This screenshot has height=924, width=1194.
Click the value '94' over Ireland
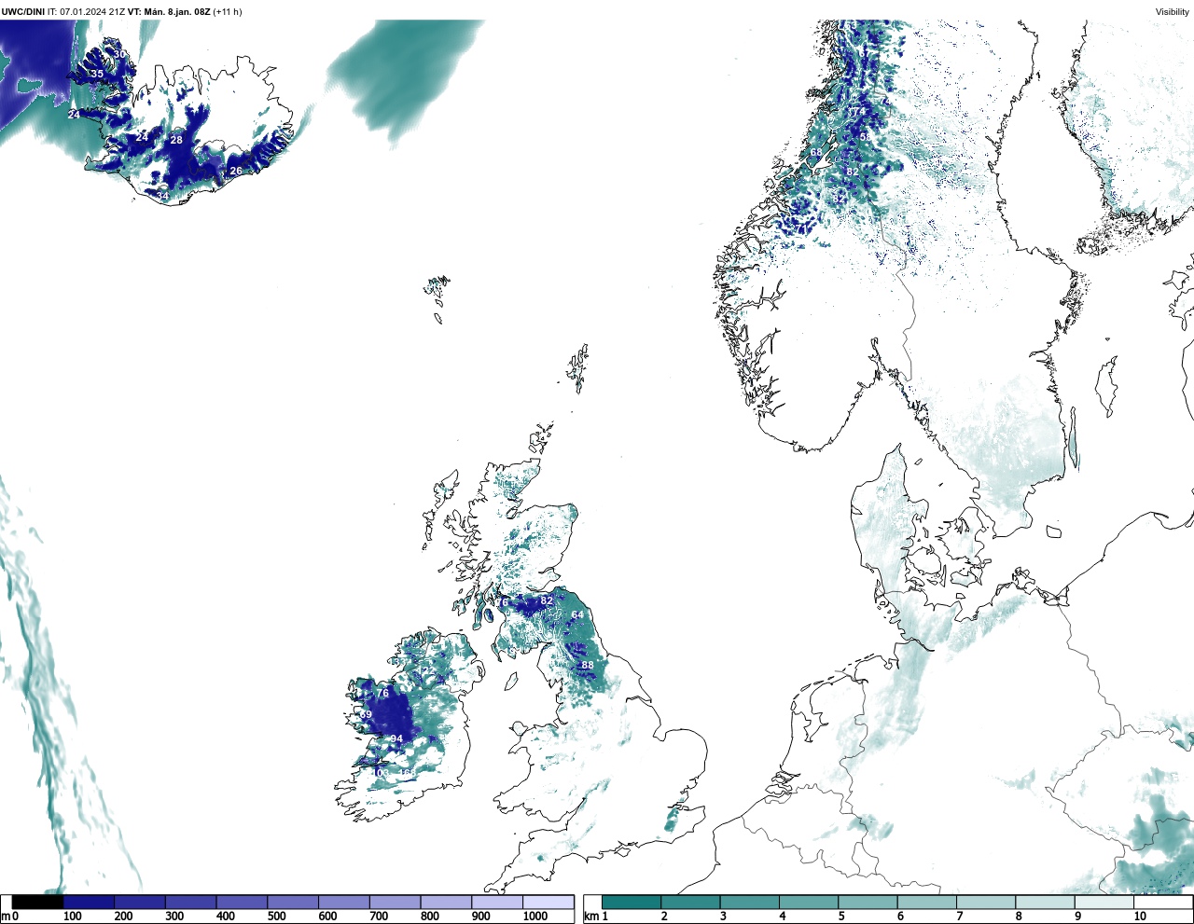396,738
